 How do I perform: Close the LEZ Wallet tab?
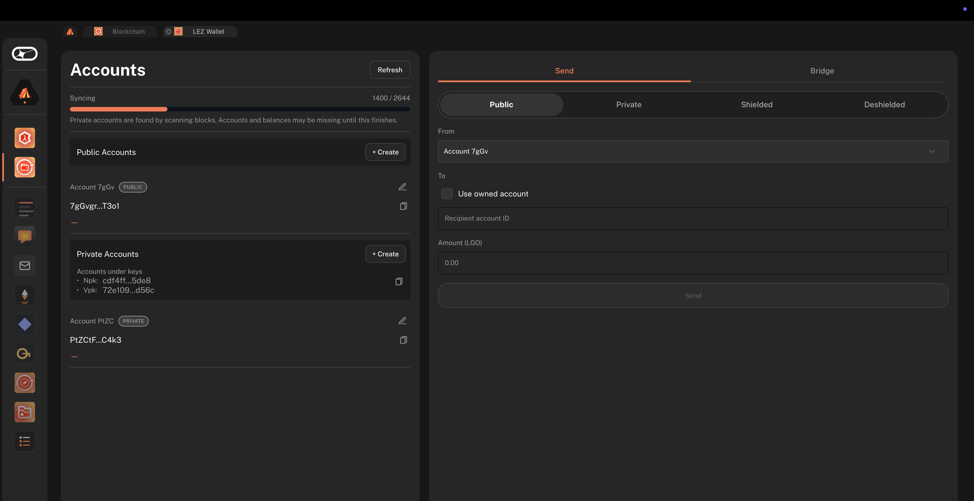[169, 32]
